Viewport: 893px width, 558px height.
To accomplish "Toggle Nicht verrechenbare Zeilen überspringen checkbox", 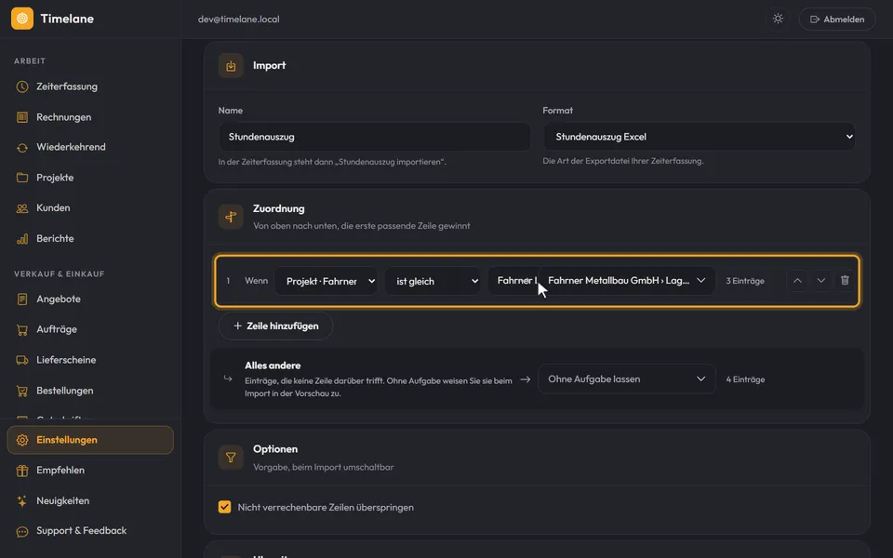I will [x=224, y=507].
